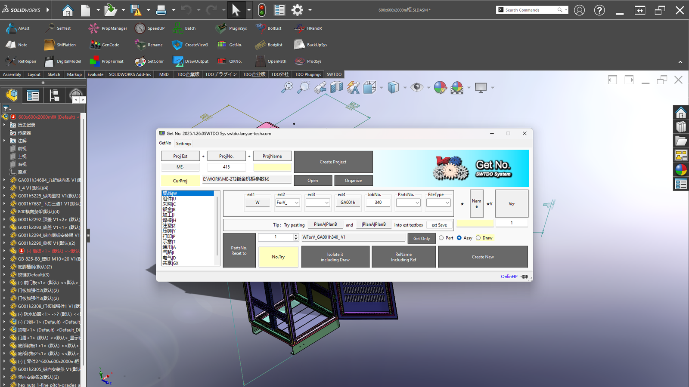
Task: Click the yellow ProjName input field
Action: [x=272, y=167]
